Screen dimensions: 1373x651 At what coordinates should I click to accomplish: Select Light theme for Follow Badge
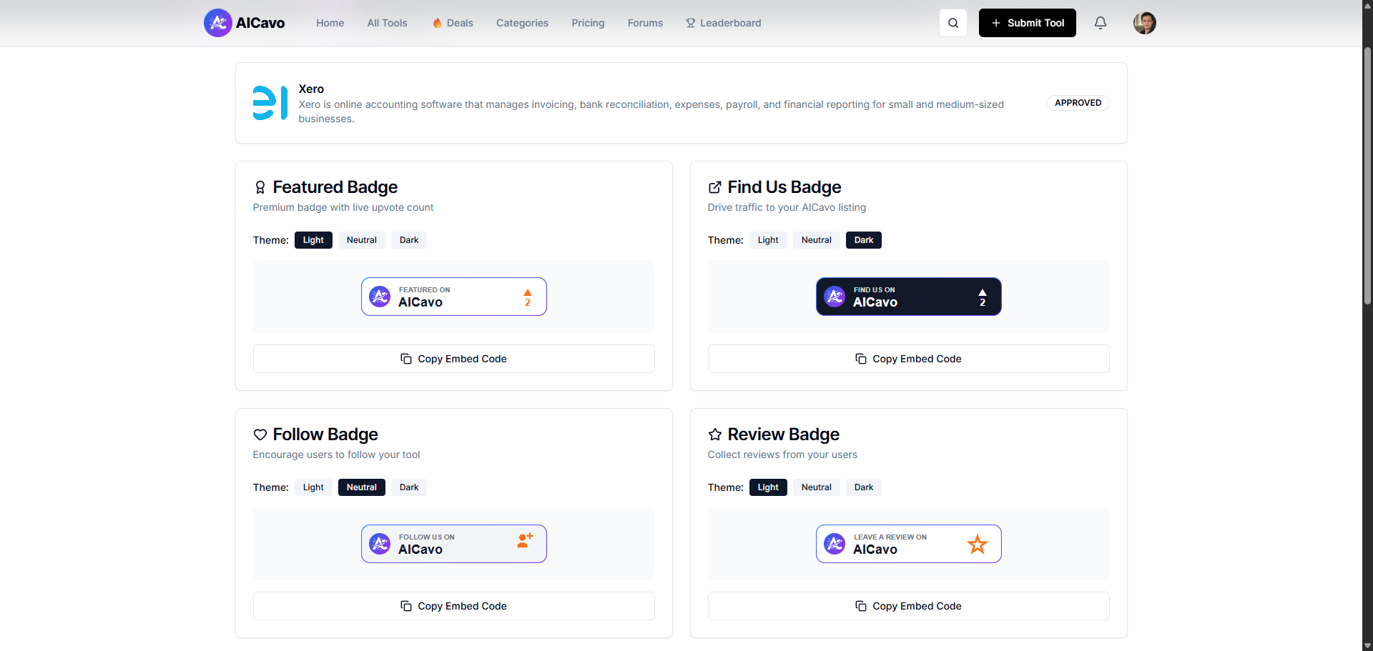313,487
